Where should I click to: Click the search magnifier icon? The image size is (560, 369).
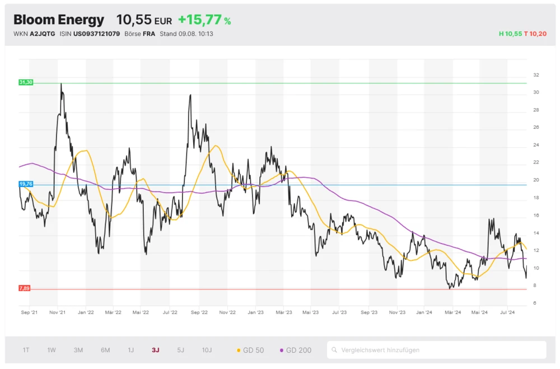click(334, 350)
